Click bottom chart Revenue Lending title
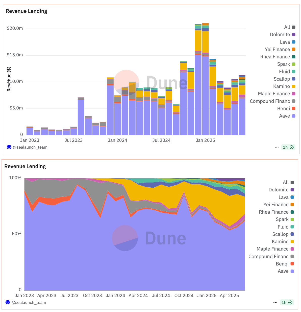 [25, 166]
